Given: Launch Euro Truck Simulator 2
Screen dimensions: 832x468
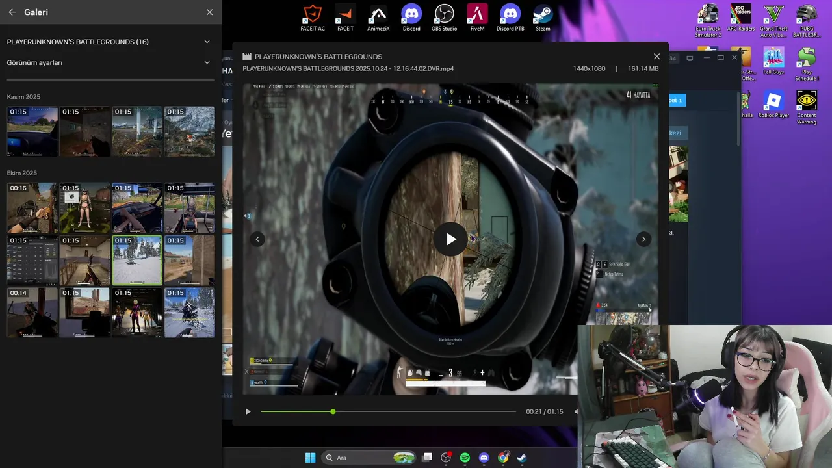Looking at the screenshot, I should pyautogui.click(x=708, y=21).
